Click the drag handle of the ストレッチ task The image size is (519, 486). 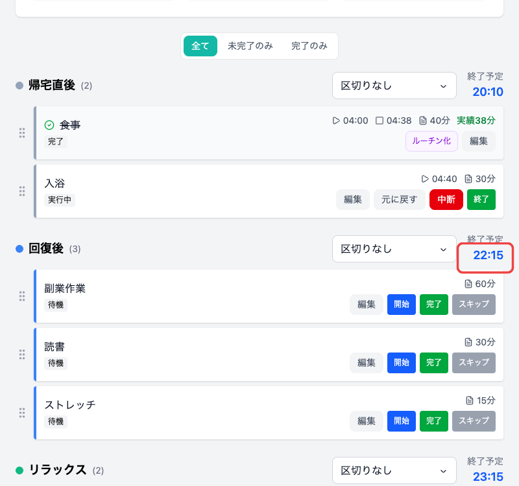21,413
